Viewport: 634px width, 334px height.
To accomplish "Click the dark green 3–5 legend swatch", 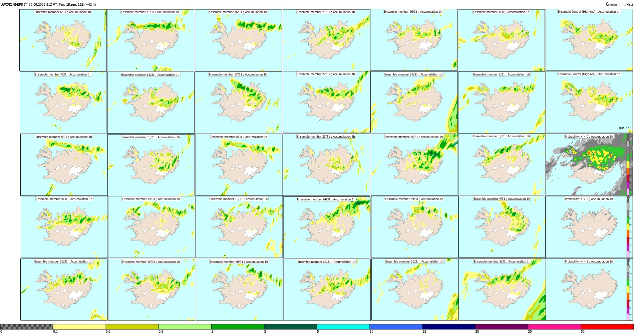I will (290, 327).
